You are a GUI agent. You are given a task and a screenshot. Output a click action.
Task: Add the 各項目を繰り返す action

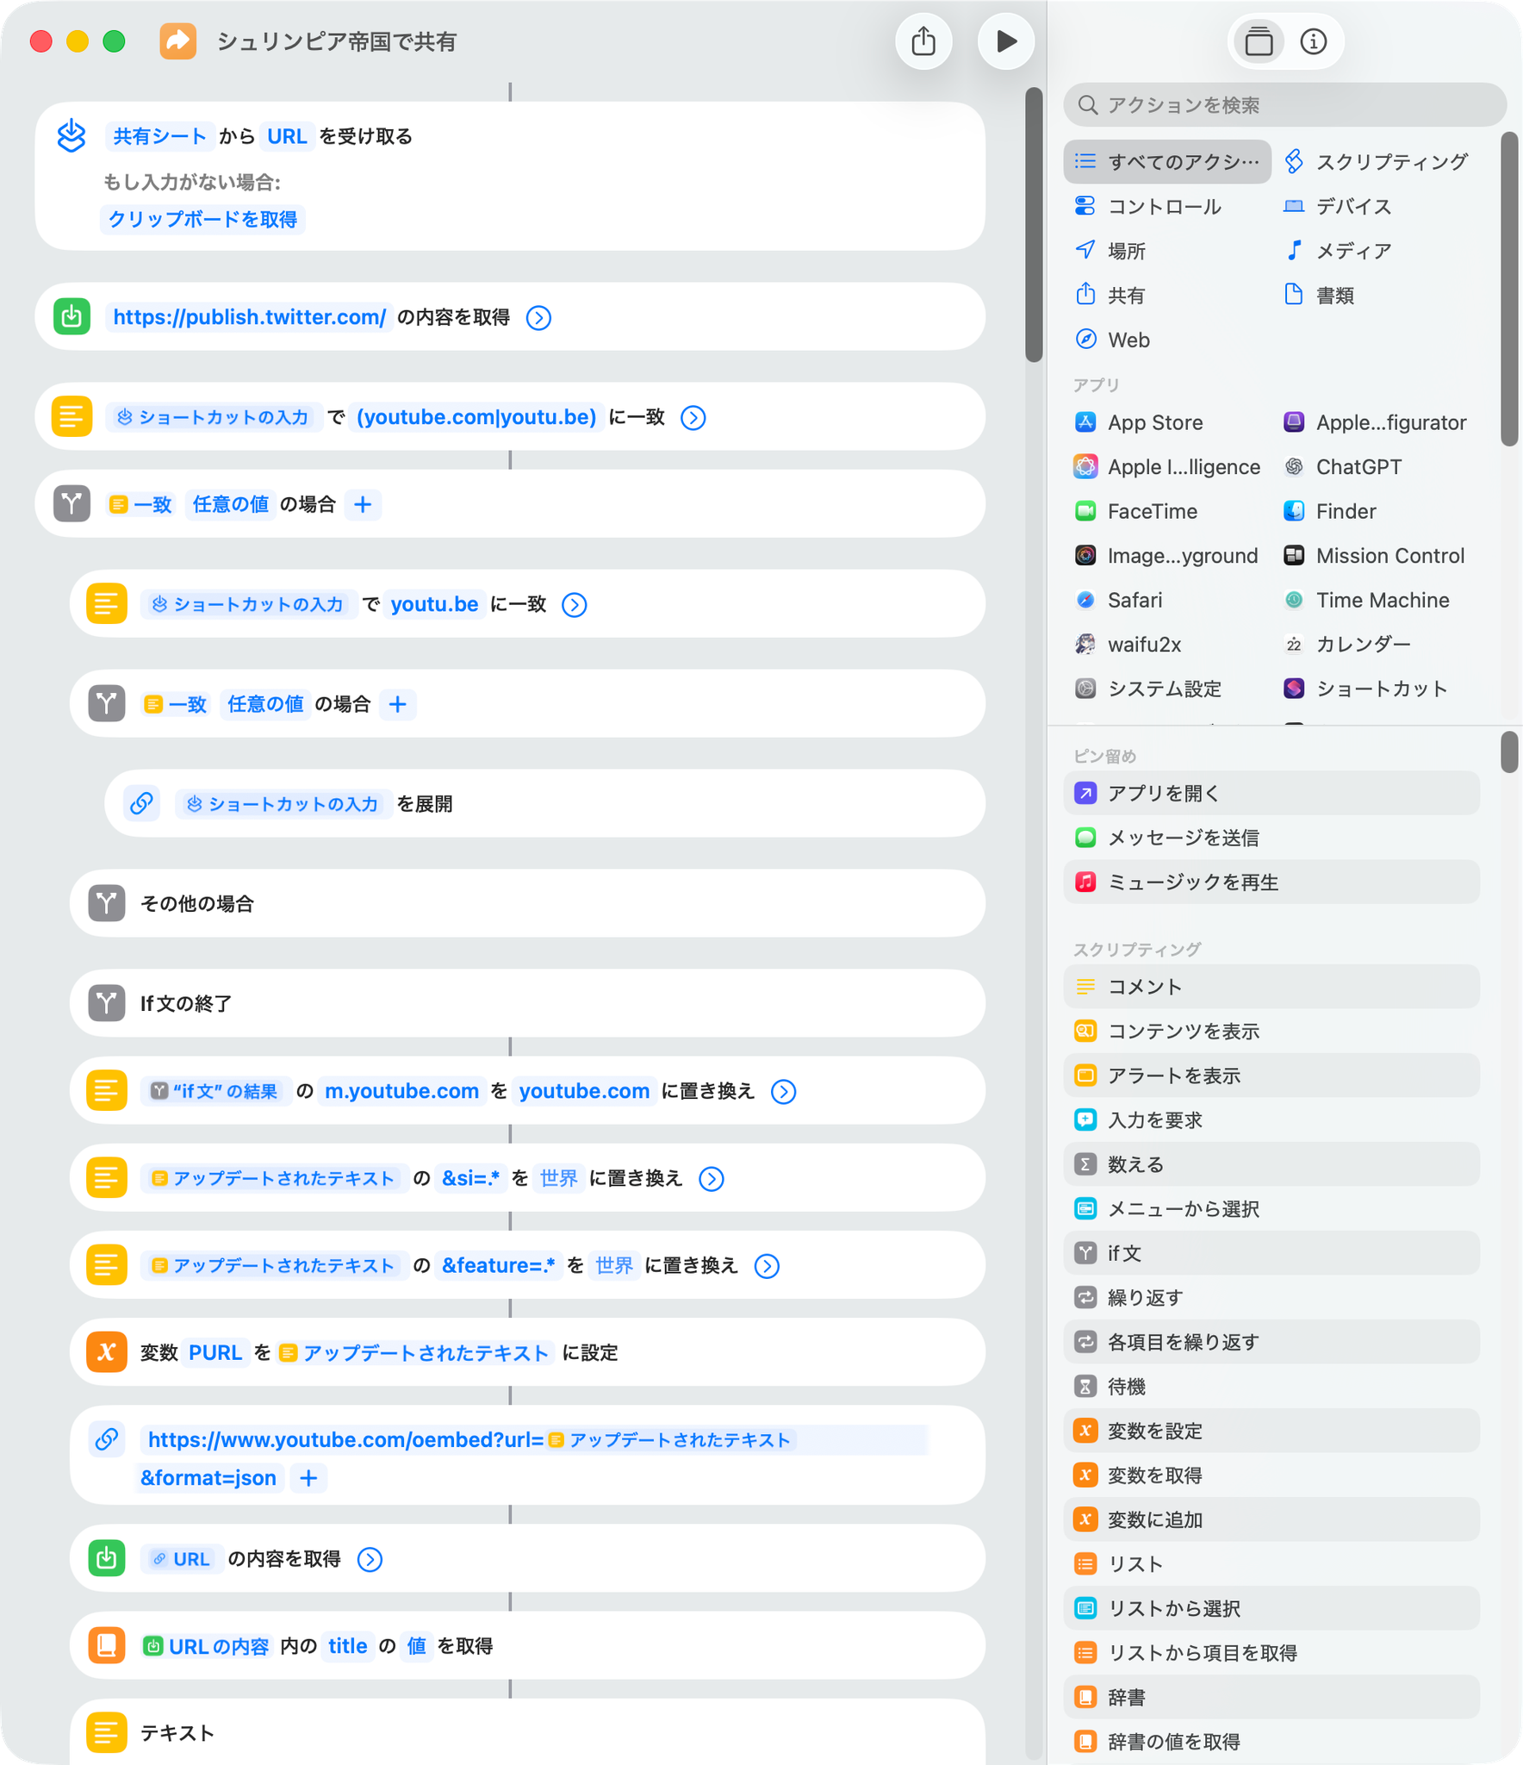1271,1342
